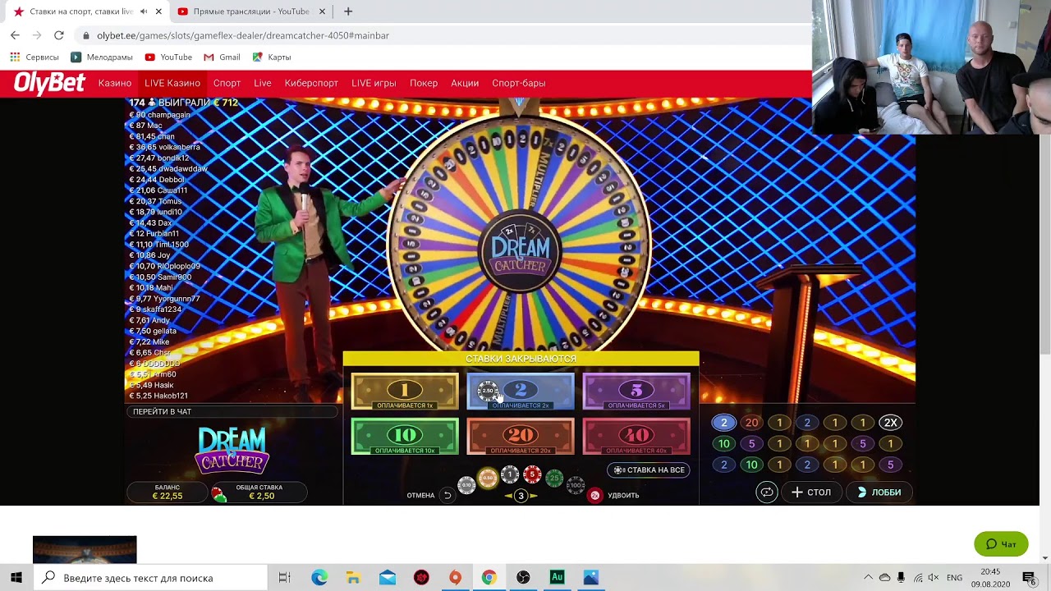Open the LIVE Казино menu item
The width and height of the screenshot is (1051, 591).
[x=172, y=83]
